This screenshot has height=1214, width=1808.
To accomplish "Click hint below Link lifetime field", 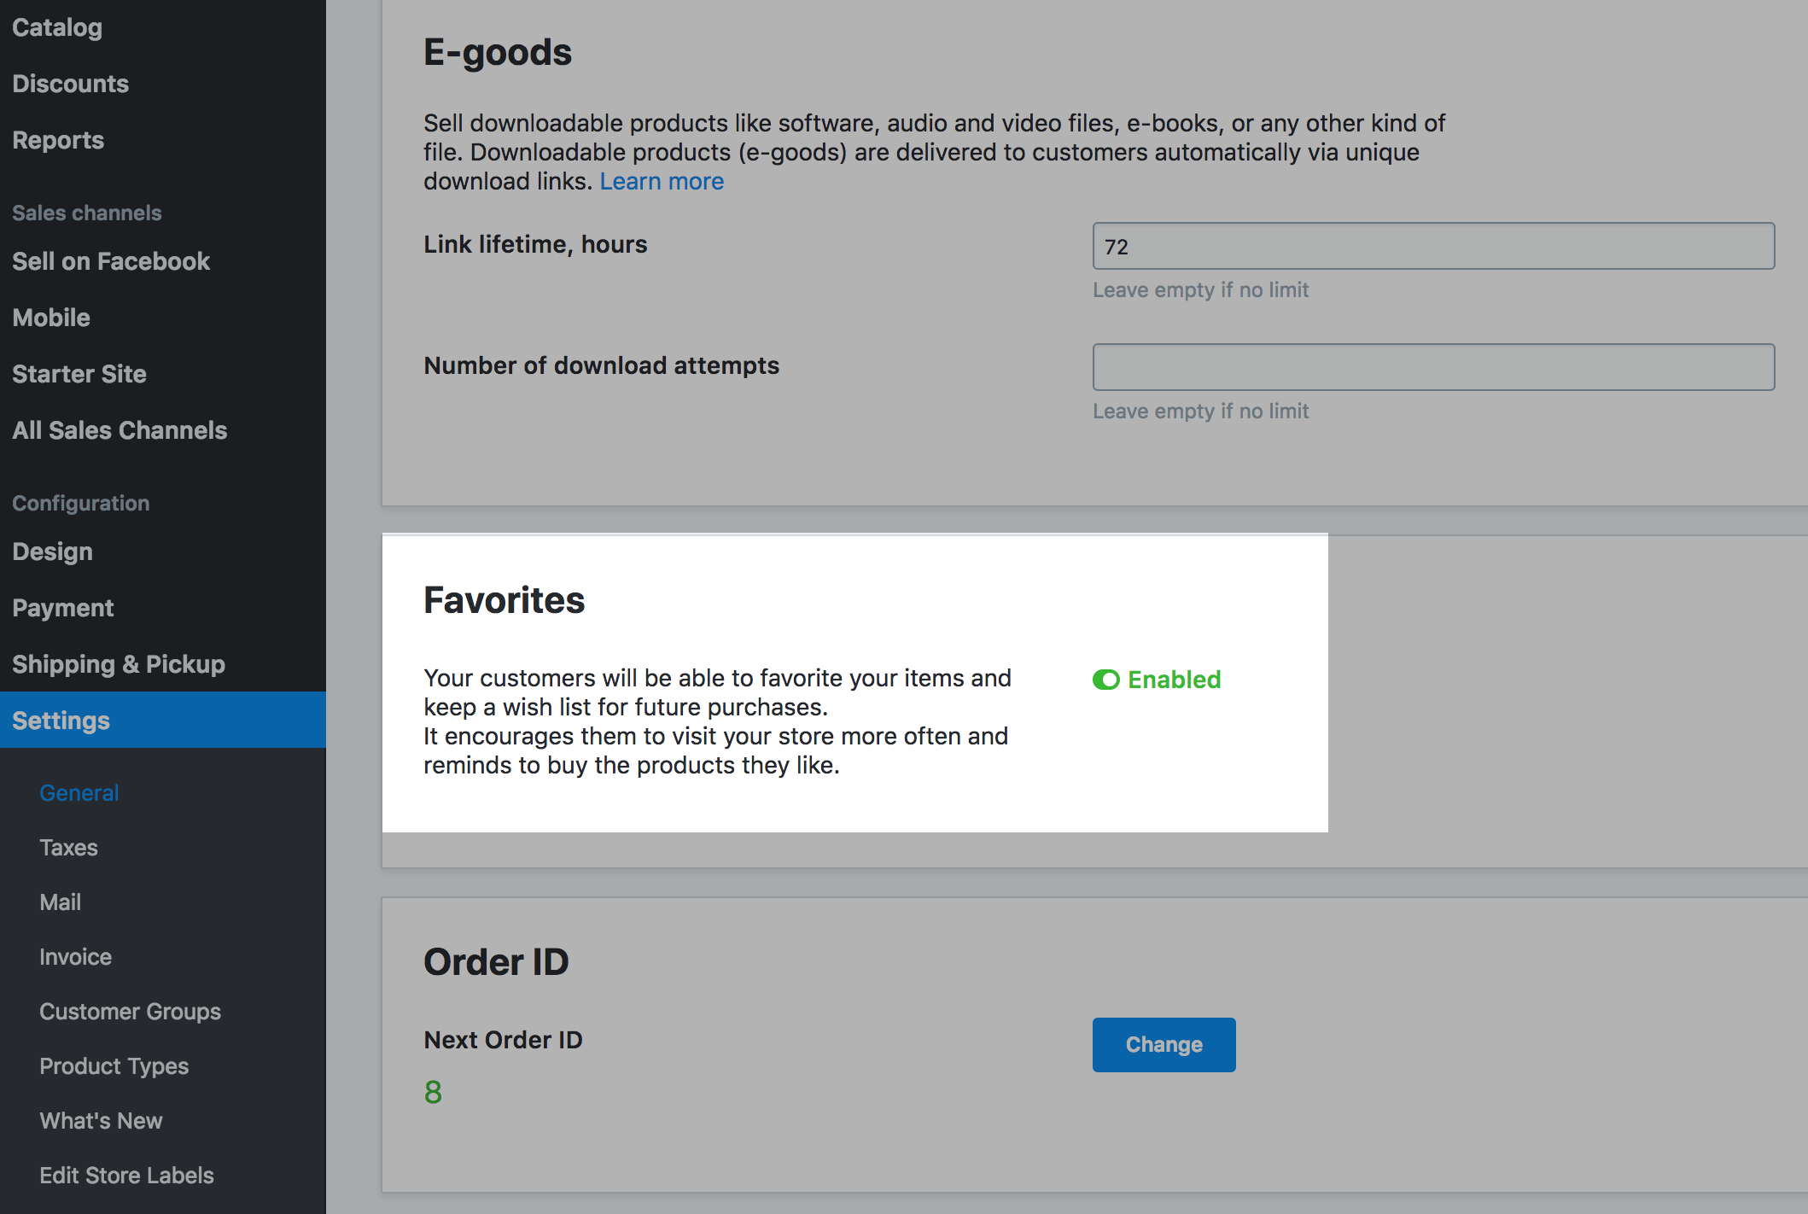I will (x=1200, y=290).
